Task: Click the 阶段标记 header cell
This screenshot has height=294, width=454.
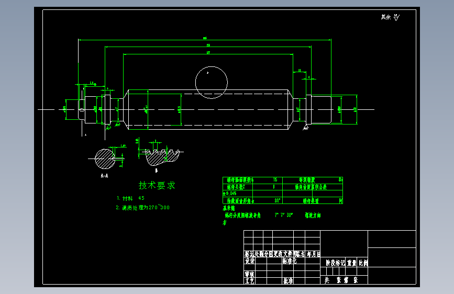Action: [x=335, y=263]
